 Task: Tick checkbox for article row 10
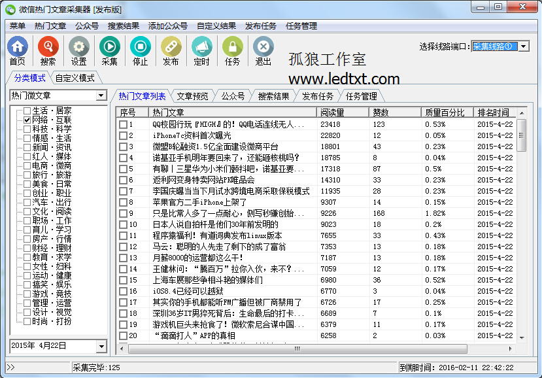click(x=123, y=224)
